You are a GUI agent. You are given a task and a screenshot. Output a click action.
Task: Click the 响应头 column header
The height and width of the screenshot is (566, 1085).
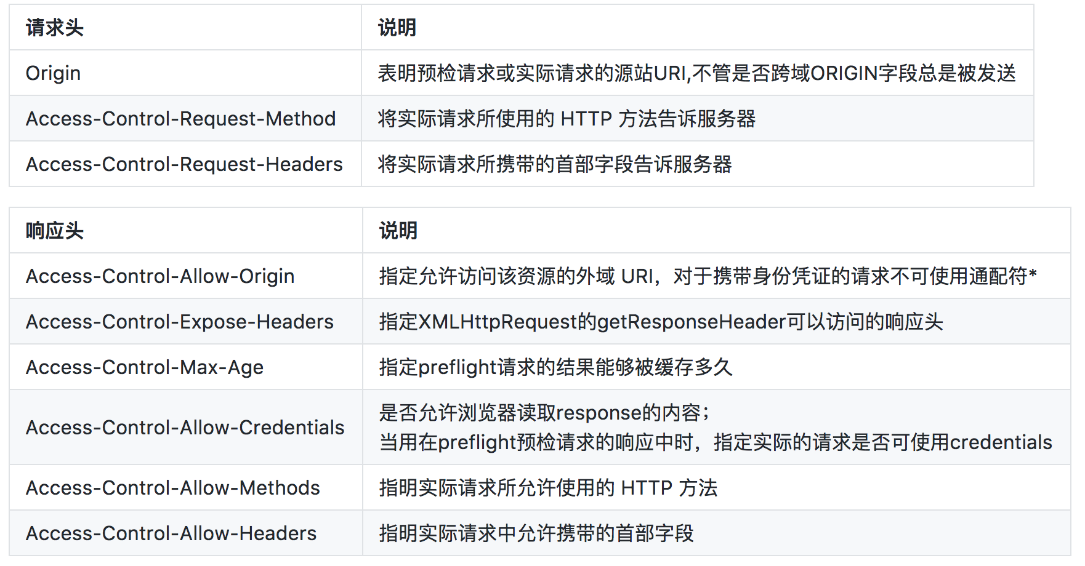tap(55, 231)
